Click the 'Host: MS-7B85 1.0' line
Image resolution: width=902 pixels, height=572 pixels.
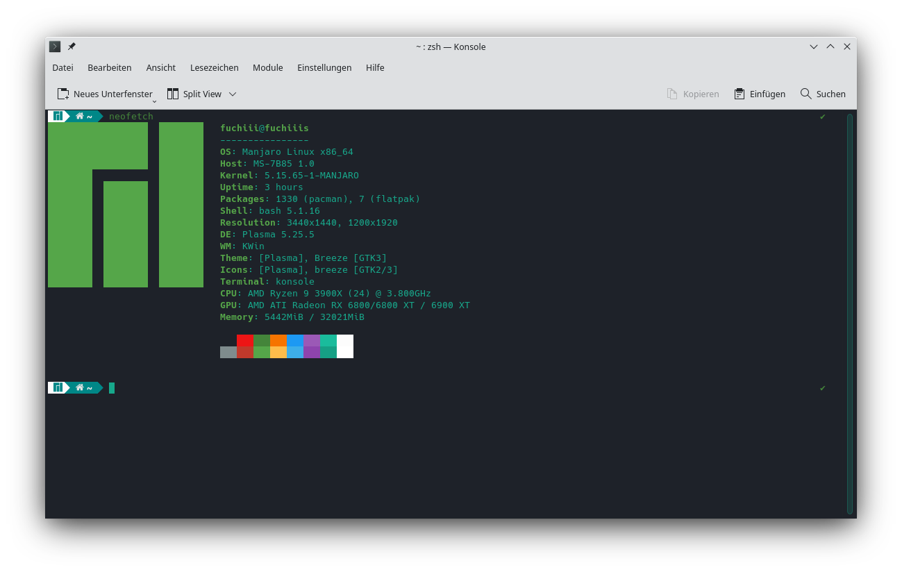[x=267, y=163]
